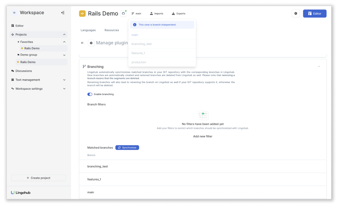Click the Workspace settings gears icon
Screen dimensions: 338x205
pyautogui.click(x=13, y=89)
